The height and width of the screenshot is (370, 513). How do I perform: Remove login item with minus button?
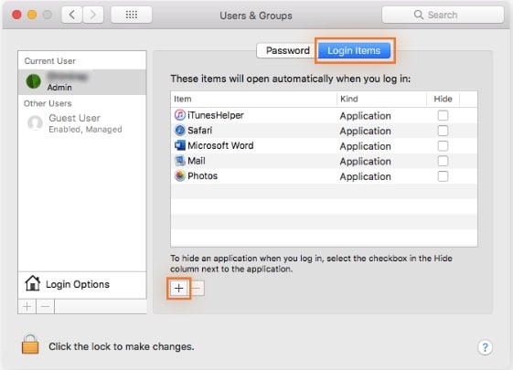point(197,289)
